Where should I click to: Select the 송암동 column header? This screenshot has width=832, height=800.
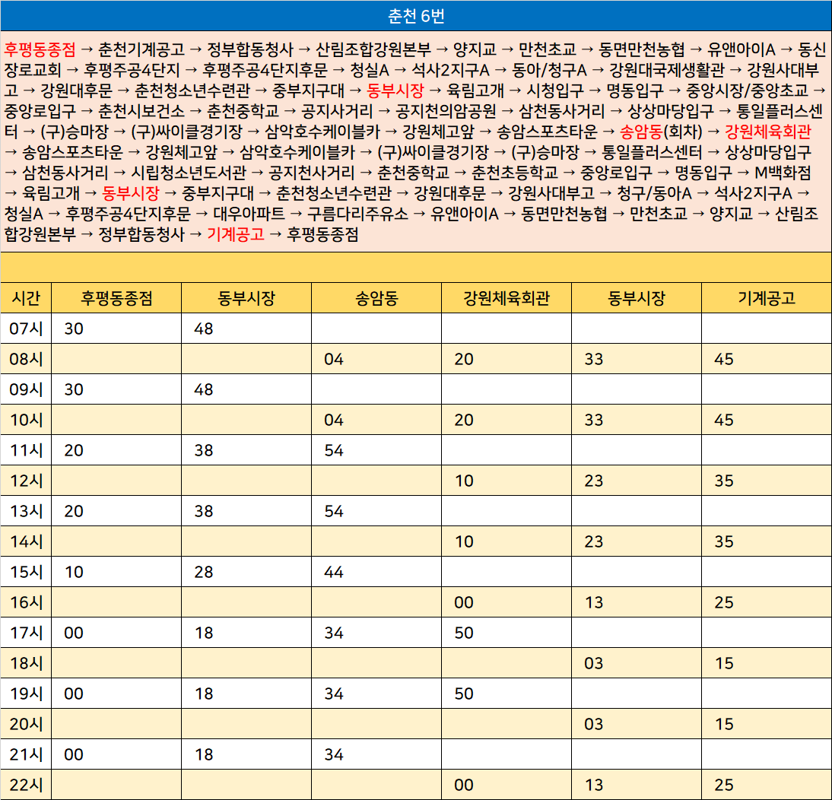click(376, 298)
